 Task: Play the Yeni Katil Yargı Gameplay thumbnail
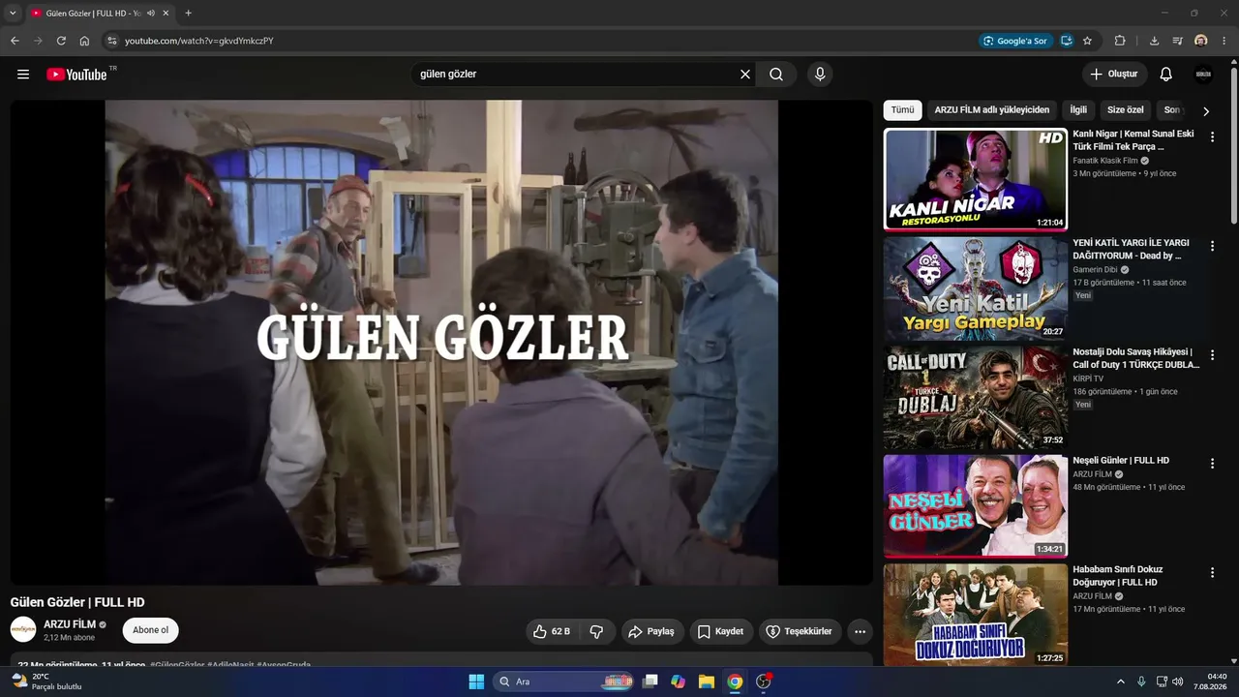(976, 288)
